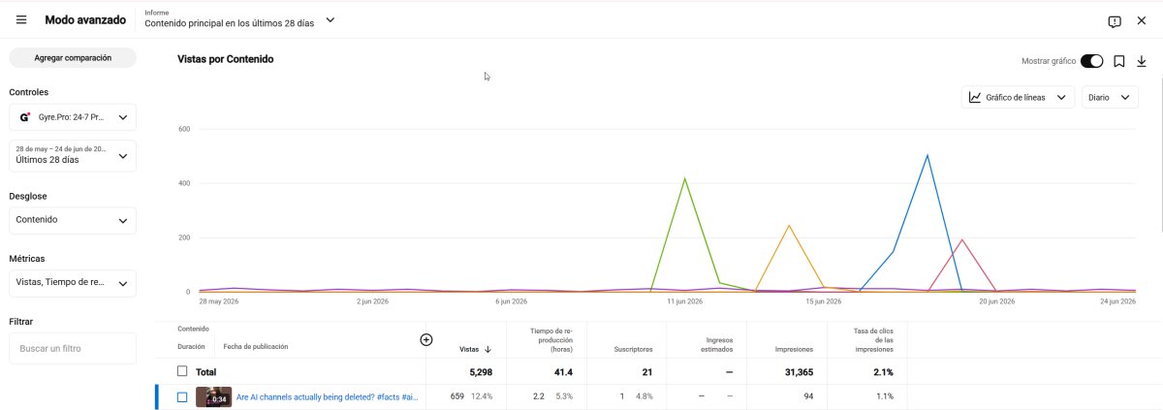Save report with the bookmark icon
The image size is (1163, 410).
1118,61
